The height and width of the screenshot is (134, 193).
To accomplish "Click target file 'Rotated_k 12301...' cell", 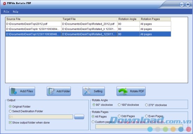I will tap(89, 29).
